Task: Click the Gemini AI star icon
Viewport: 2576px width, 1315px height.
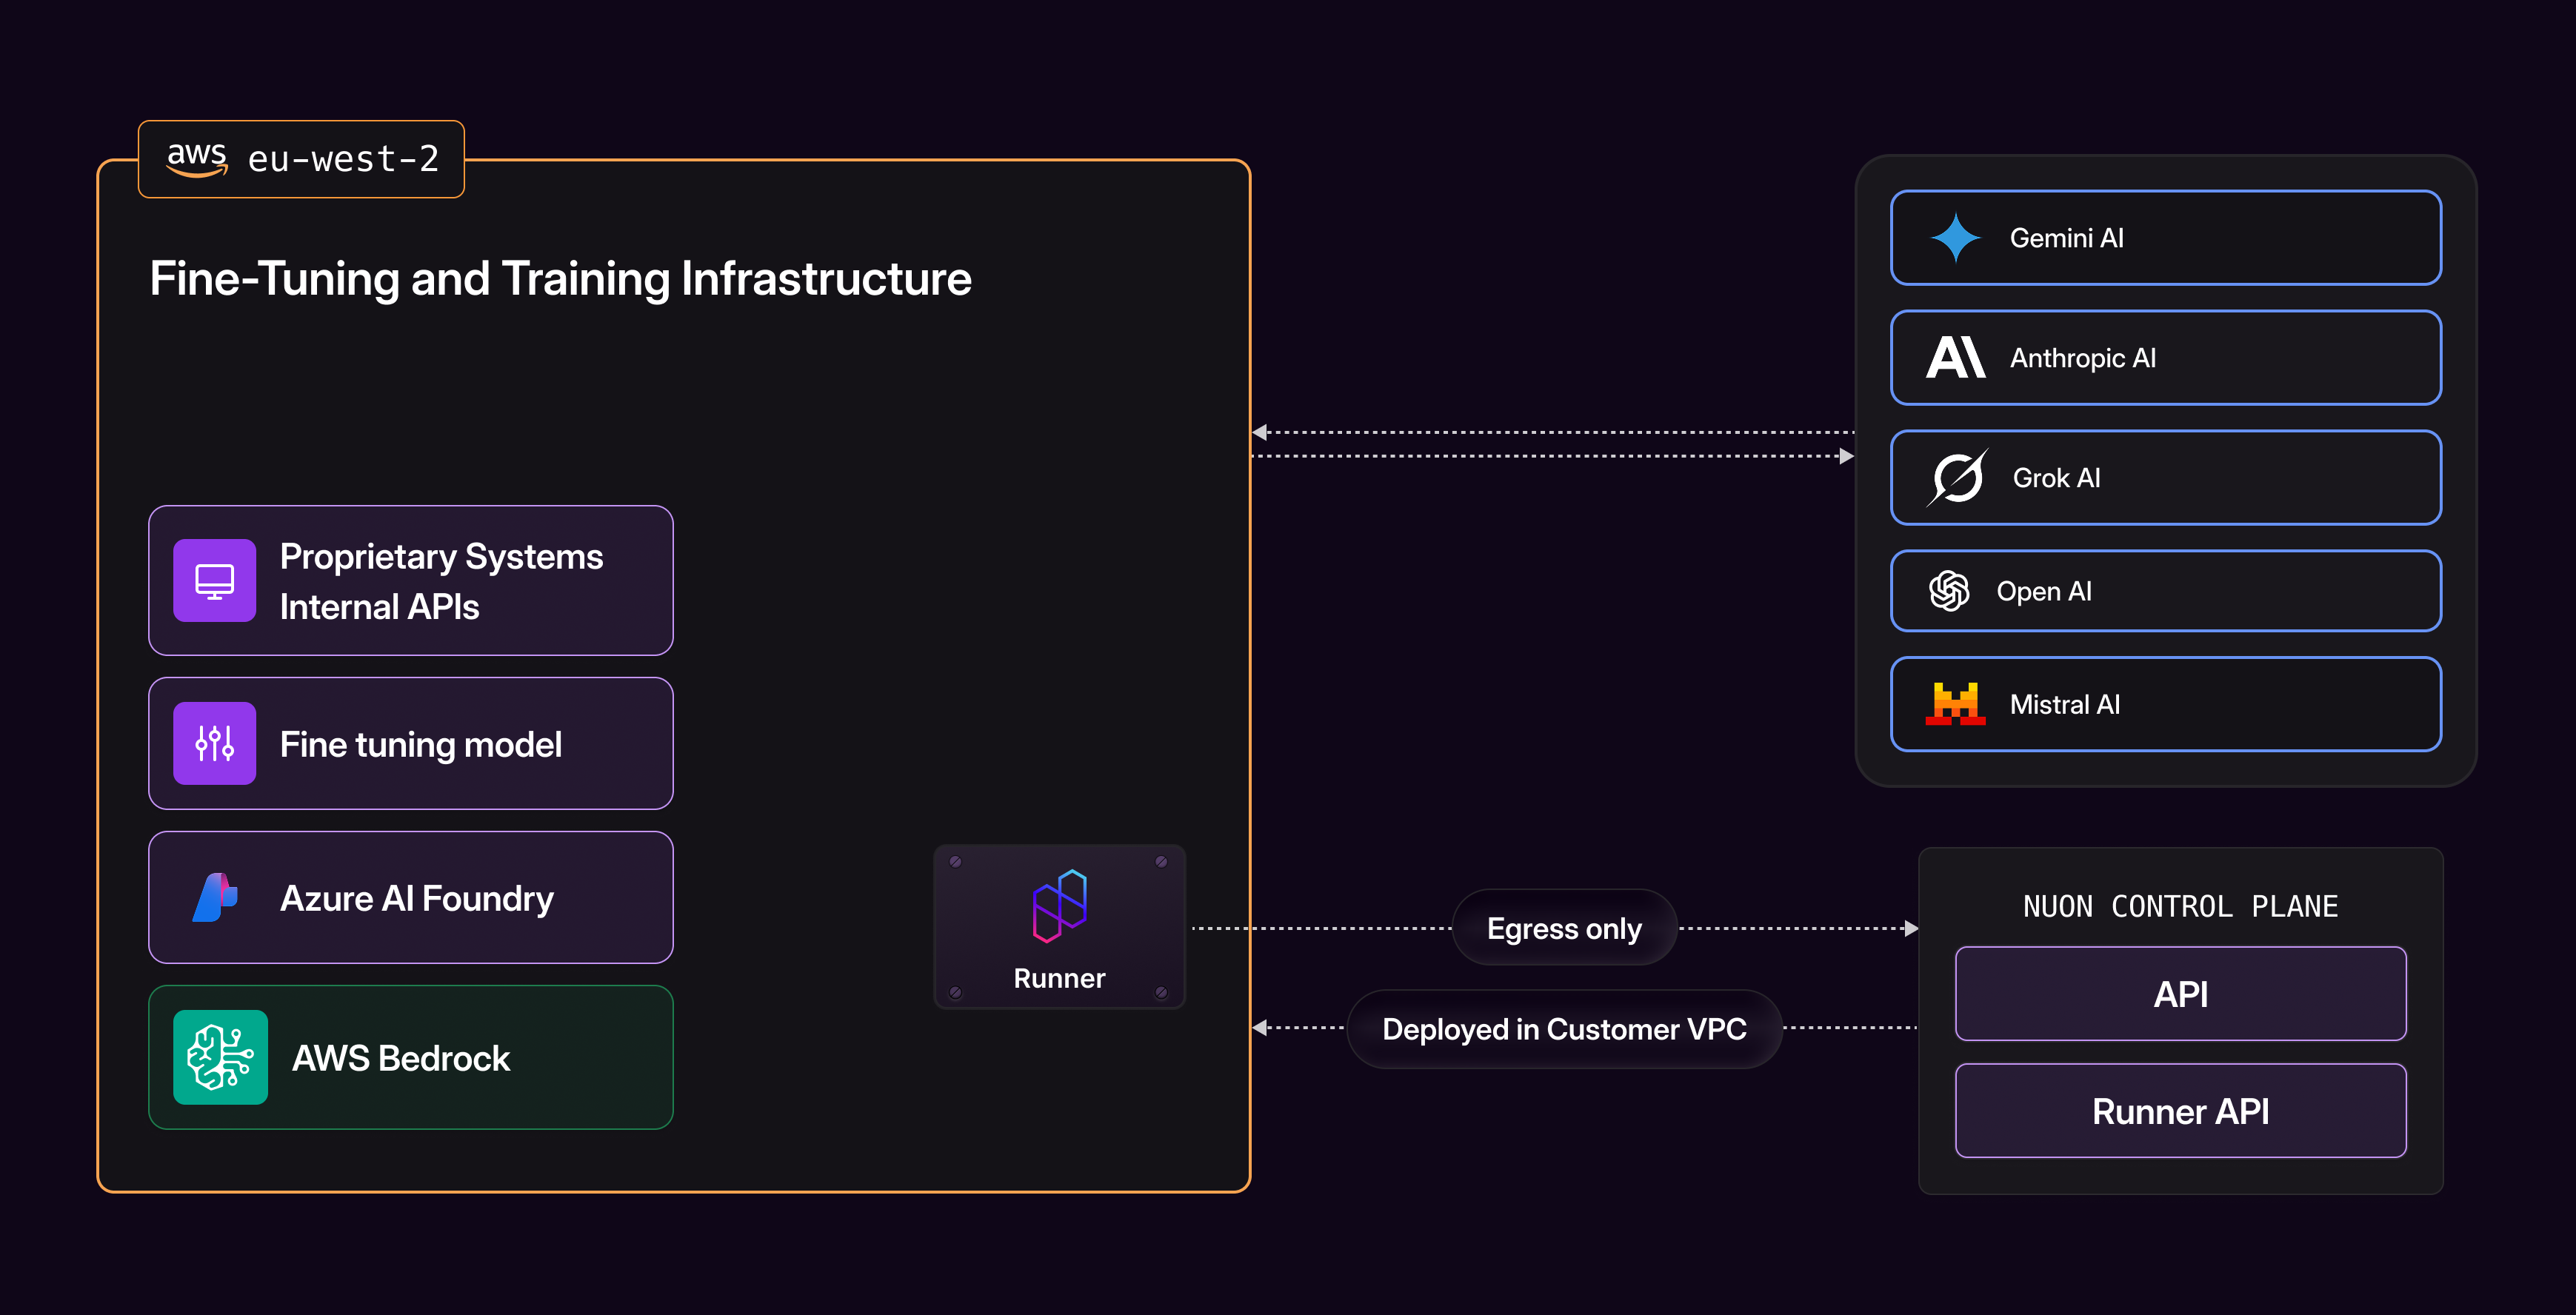Action: (1955, 238)
